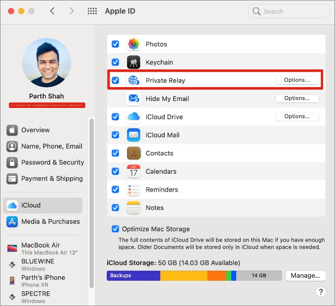Open Private Relay Options
This screenshot has width=335, height=306.
click(297, 80)
